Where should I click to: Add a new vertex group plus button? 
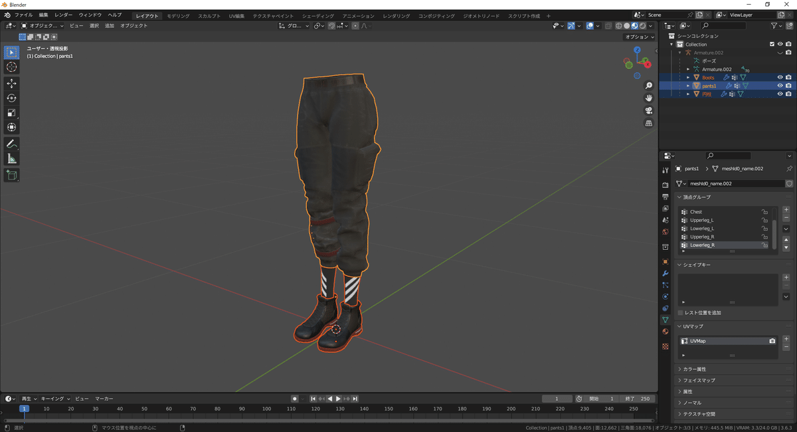click(786, 210)
